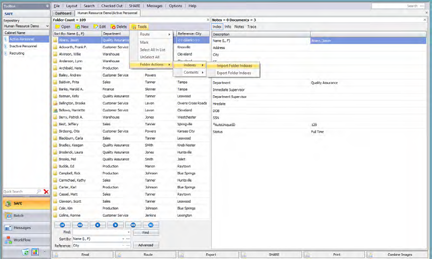Open the WorkFlow module
The image size is (432, 259).
27,240
